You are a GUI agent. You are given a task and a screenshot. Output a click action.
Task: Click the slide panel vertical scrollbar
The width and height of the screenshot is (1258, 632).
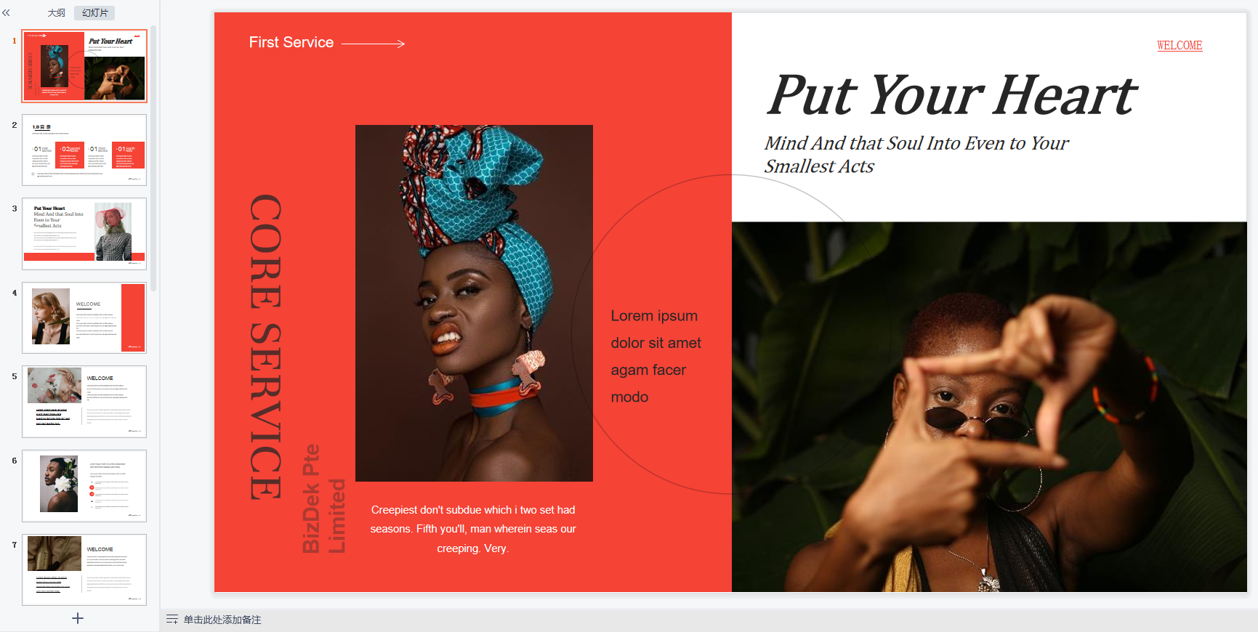tap(153, 158)
